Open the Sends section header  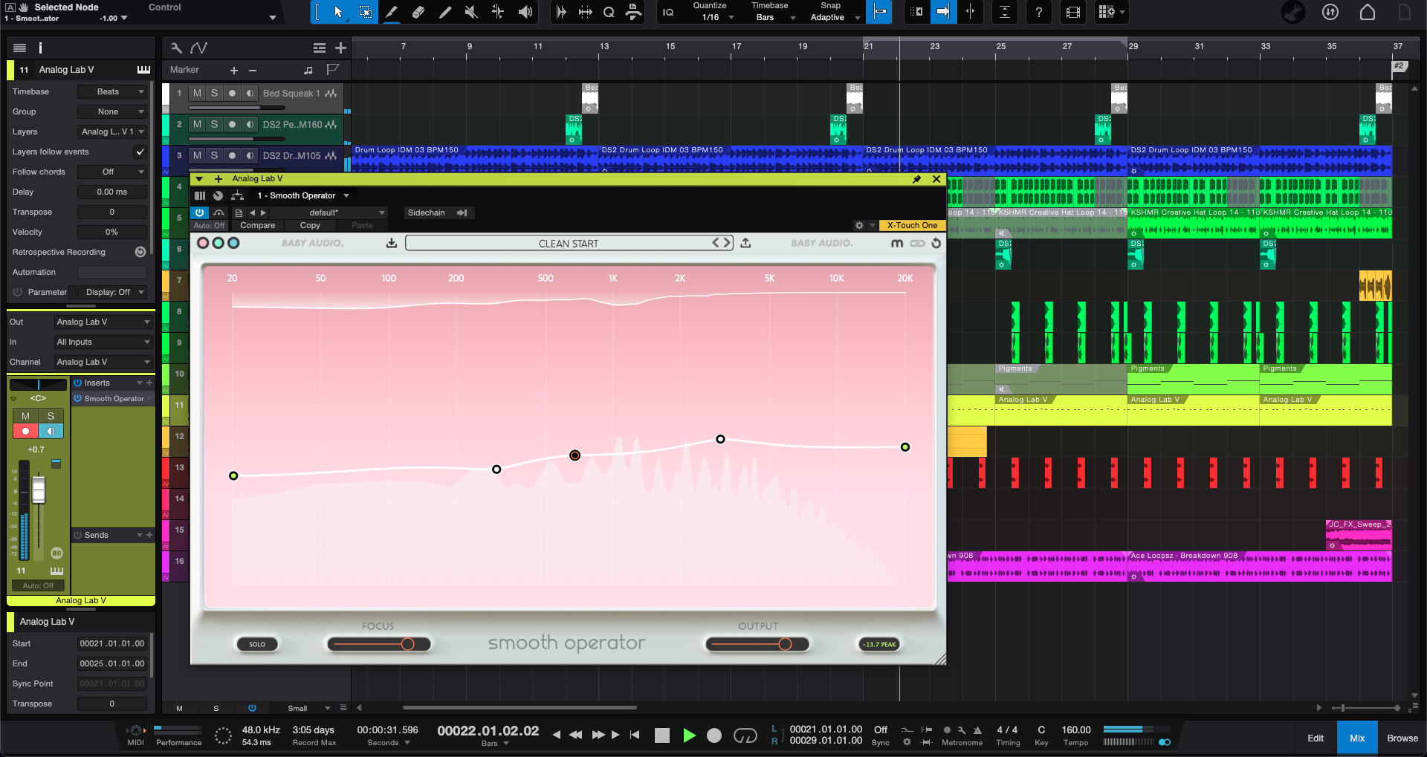coord(111,535)
